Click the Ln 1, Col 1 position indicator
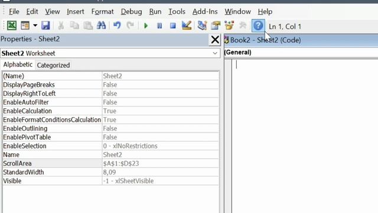 tap(285, 27)
